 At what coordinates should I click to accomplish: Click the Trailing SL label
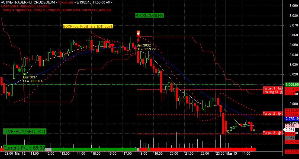pyautogui.click(x=273, y=92)
